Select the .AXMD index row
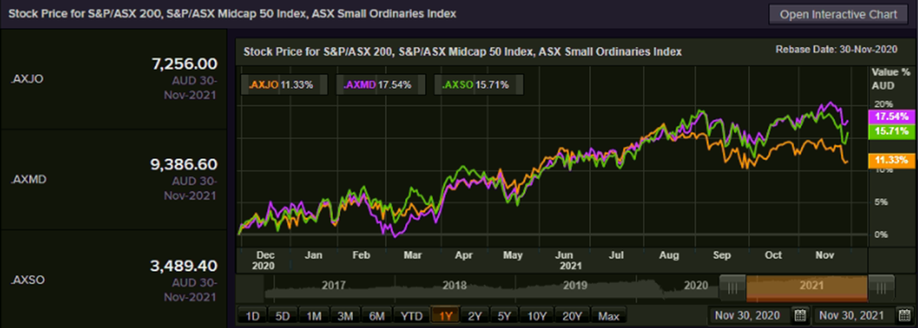This screenshot has width=918, height=328. [114, 180]
